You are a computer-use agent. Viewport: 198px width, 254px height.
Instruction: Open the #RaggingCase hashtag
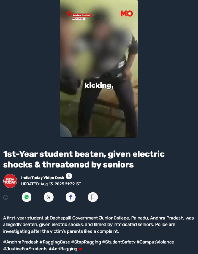point(55,242)
